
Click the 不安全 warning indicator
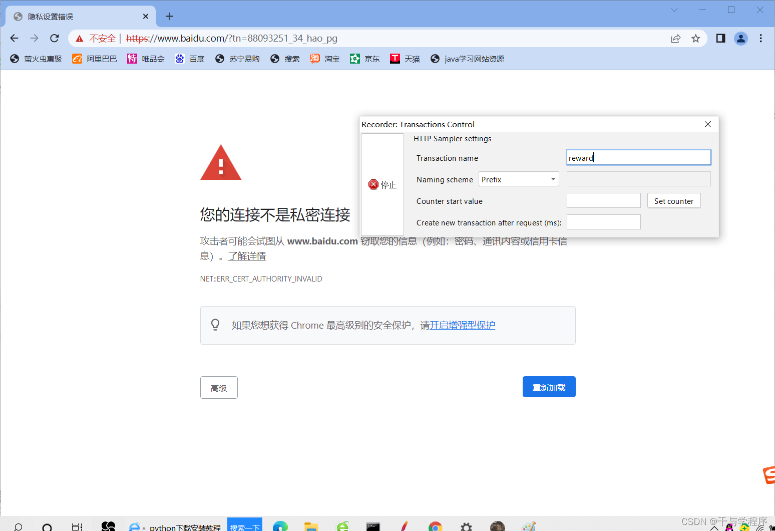[102, 38]
